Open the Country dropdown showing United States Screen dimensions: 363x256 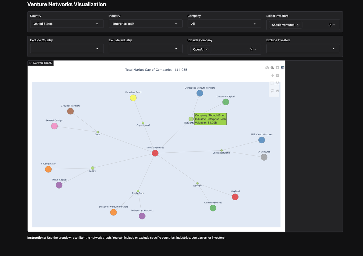(x=67, y=24)
